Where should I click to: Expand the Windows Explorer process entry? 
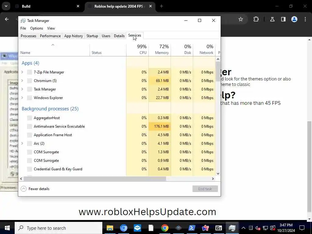22,98
